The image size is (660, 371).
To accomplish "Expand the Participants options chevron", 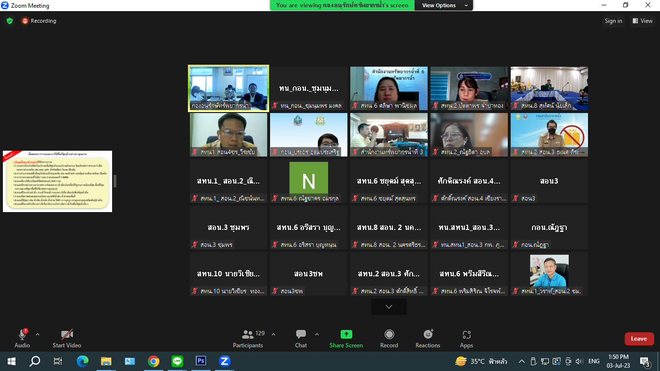I will tap(273, 334).
